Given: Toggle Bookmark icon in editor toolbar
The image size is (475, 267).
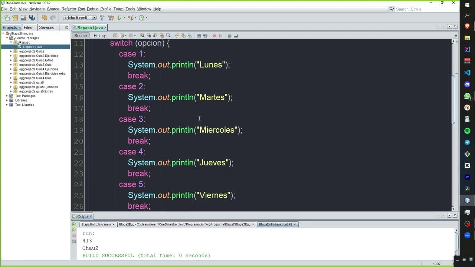Looking at the screenshot, I should coord(190,36).
